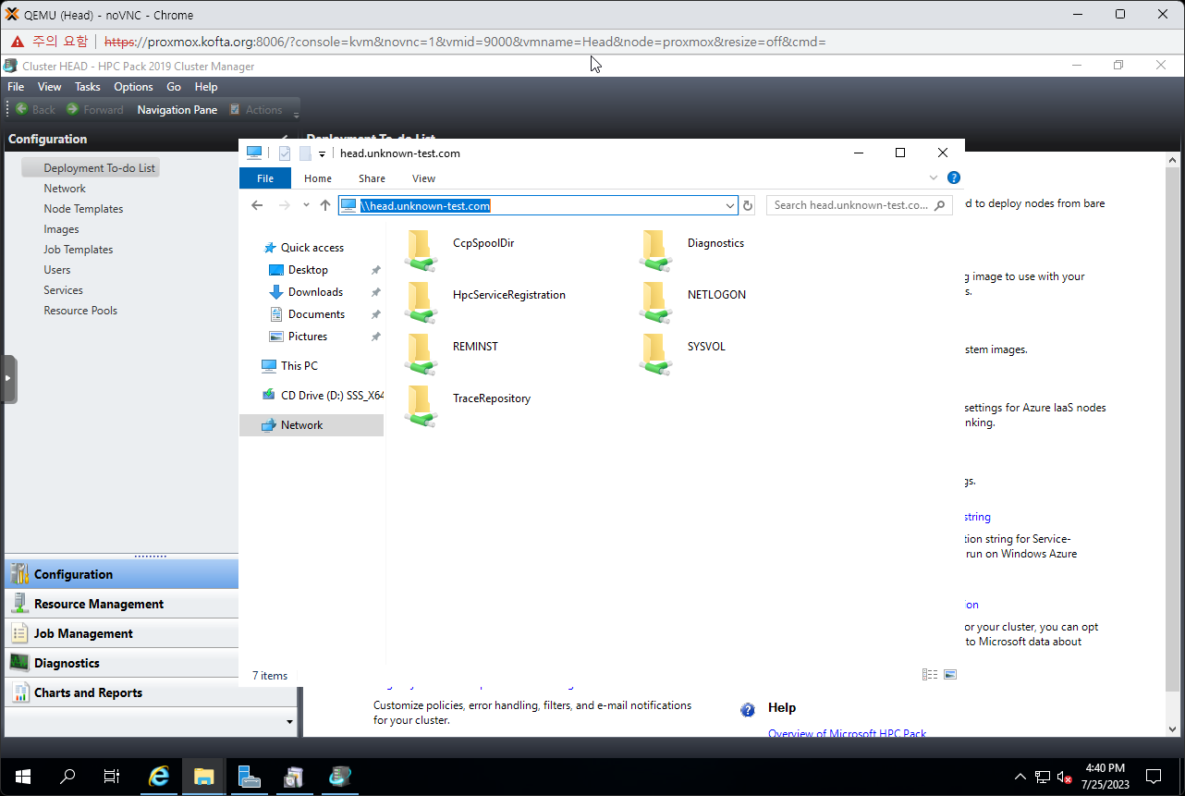Image resolution: width=1185 pixels, height=796 pixels.
Task: Switch to large icons view in status bar
Action: pyautogui.click(x=950, y=675)
